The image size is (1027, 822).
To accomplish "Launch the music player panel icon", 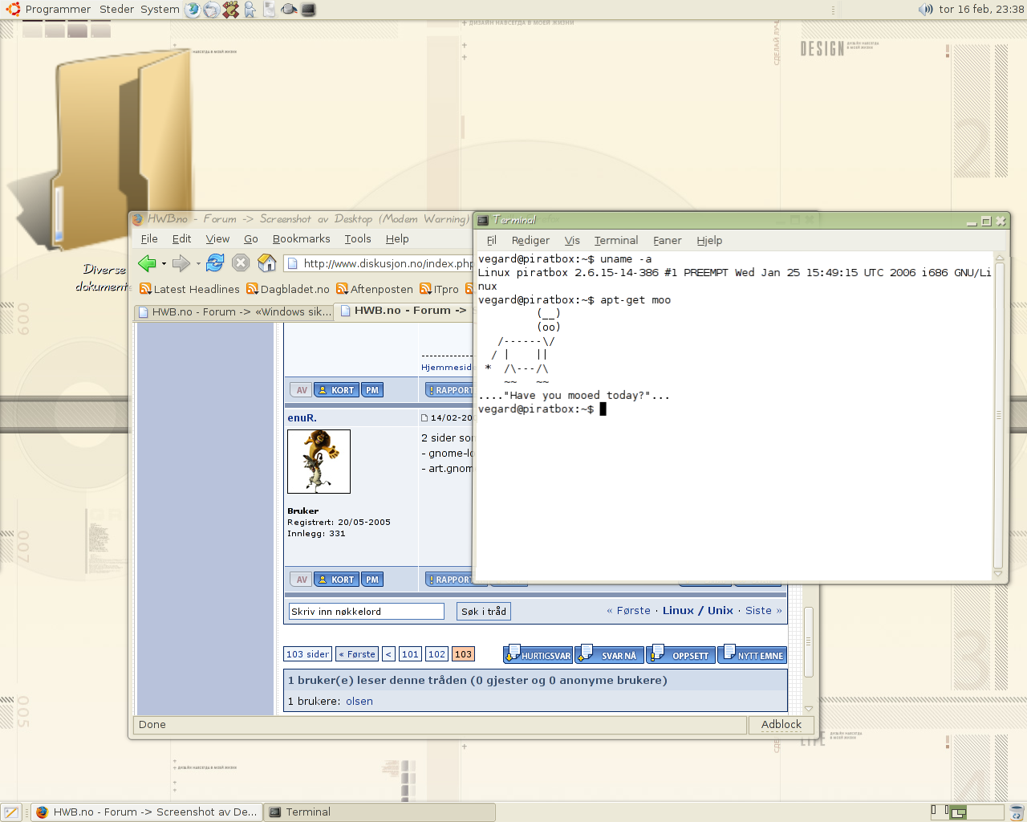I will pos(270,10).
